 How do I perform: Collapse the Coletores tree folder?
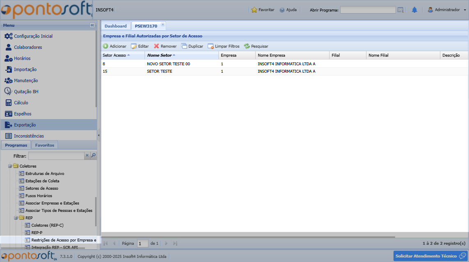click(x=10, y=166)
